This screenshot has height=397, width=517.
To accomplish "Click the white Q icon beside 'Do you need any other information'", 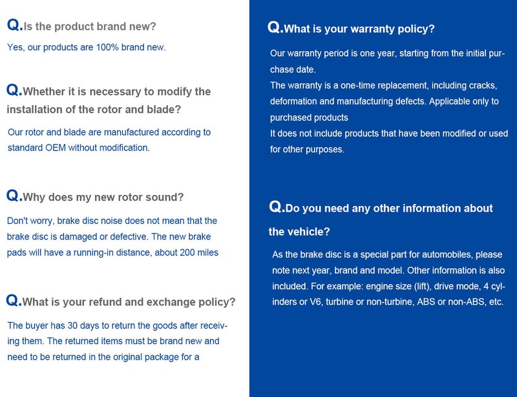I will tap(276, 207).
